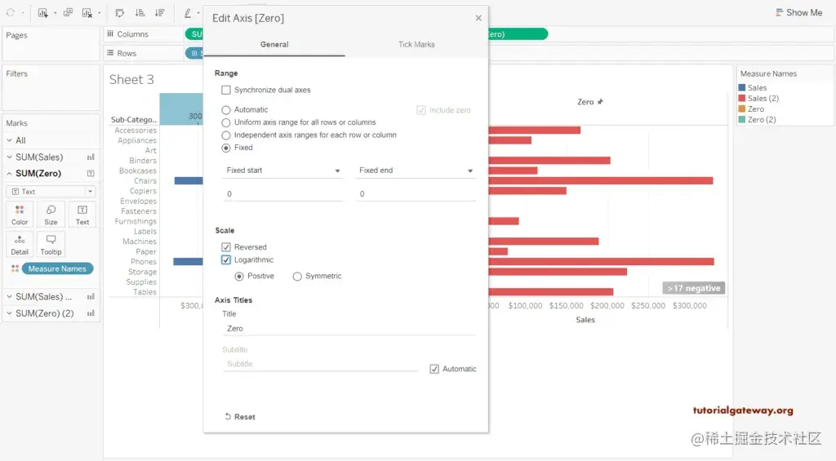Open the Size marks card
This screenshot has width=836, height=461.
[x=51, y=215]
